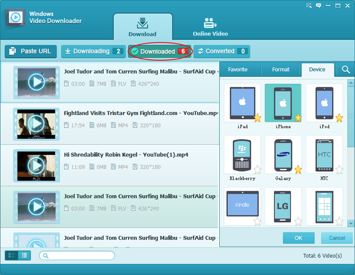Click the Windows Video Downloader logo
The width and height of the screenshot is (355, 275).
[x=15, y=17]
